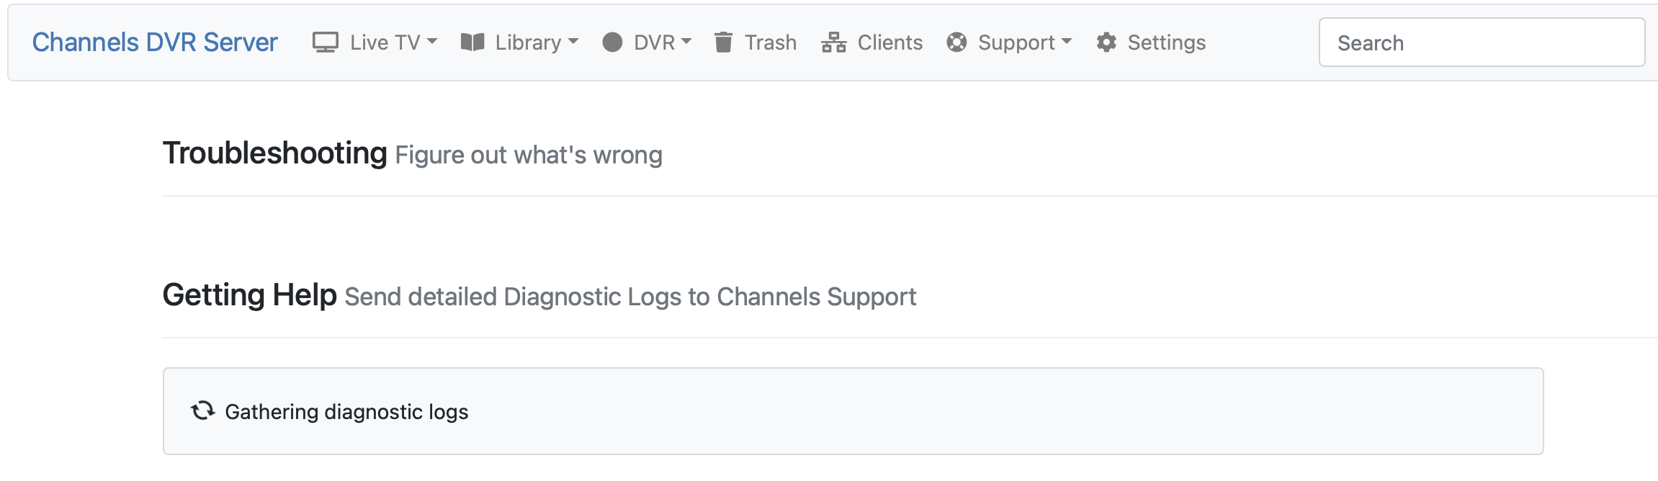This screenshot has height=481, width=1658.
Task: Expand the Library dropdown caret
Action: click(x=573, y=42)
